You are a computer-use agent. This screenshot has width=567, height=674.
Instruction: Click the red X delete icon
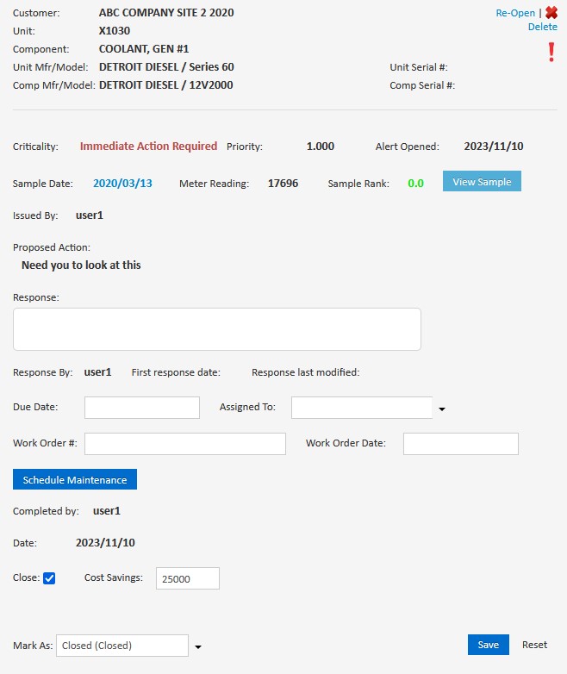[x=551, y=13]
